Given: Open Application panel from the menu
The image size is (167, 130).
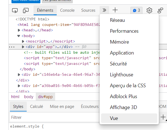Looking at the screenshot, I should [x=129, y=53].
